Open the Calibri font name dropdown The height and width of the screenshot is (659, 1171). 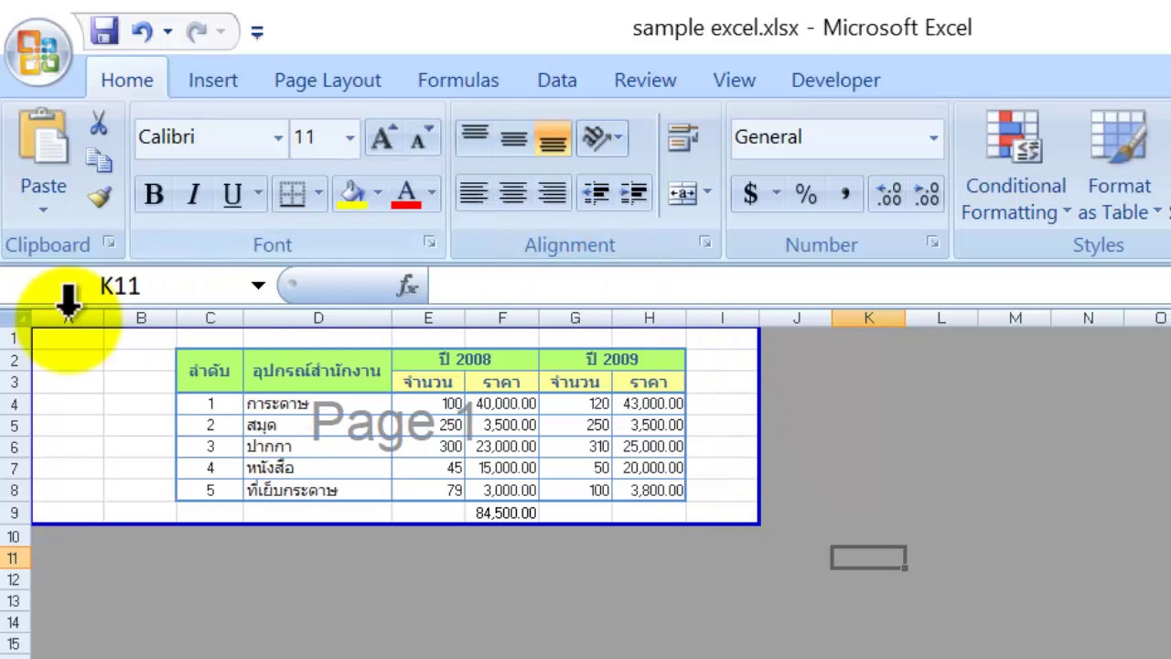tap(278, 138)
